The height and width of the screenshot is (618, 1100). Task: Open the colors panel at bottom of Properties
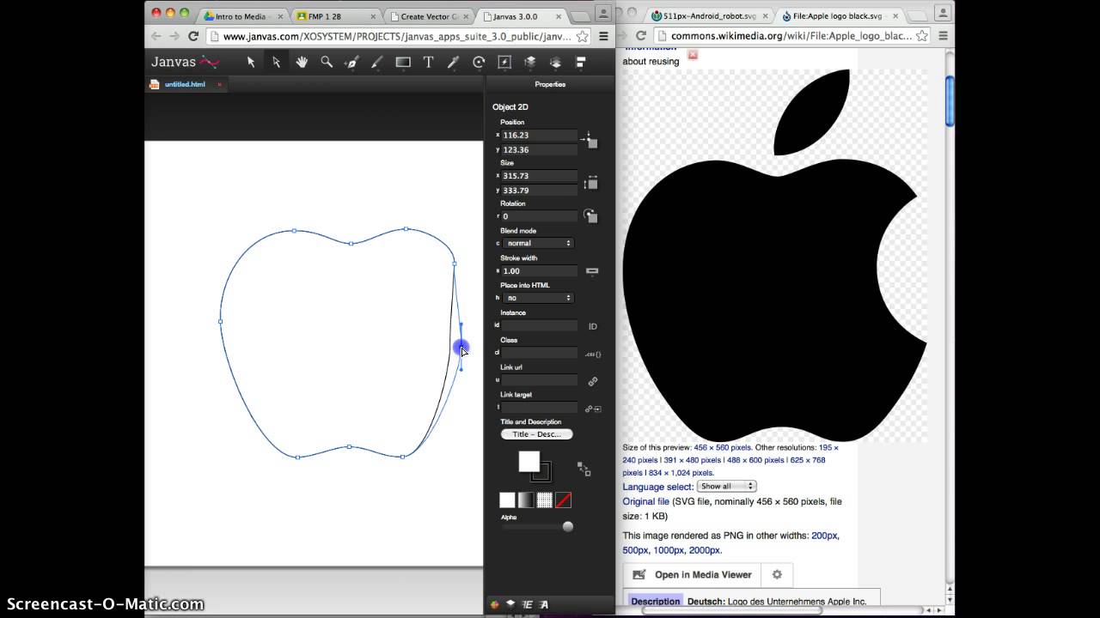494,604
